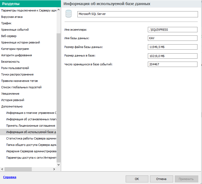Click the database icon beside Microsoft SQL Server
The width and height of the screenshot is (202, 184).
coord(69,14)
